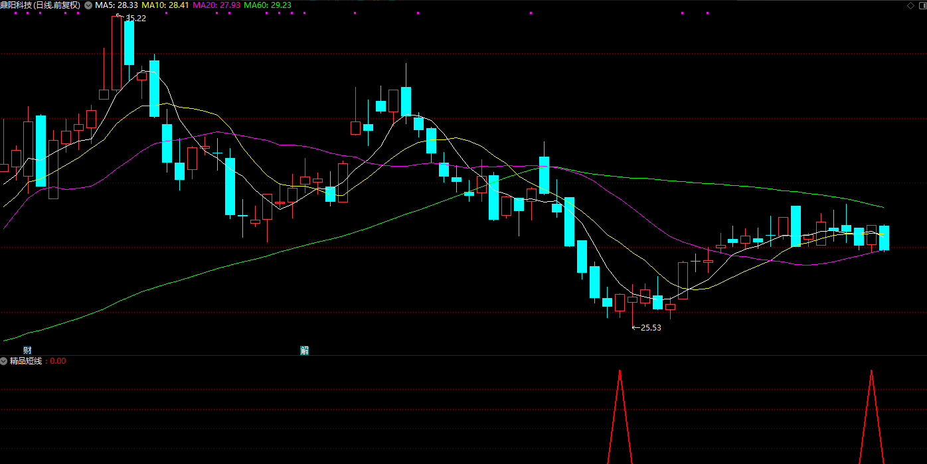Click the 0.00 indicator value readout
Viewport: 927px width, 464px height.
[58, 361]
